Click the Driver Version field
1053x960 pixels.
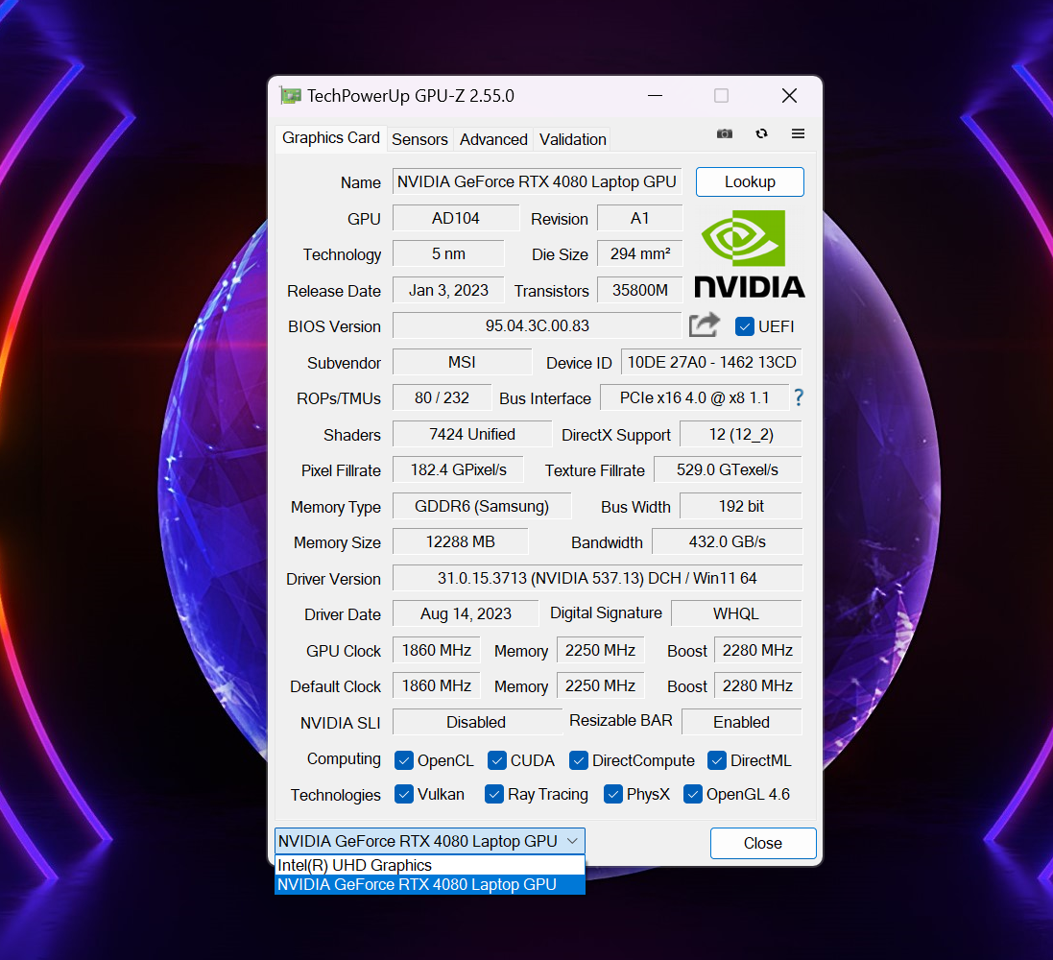(x=597, y=579)
